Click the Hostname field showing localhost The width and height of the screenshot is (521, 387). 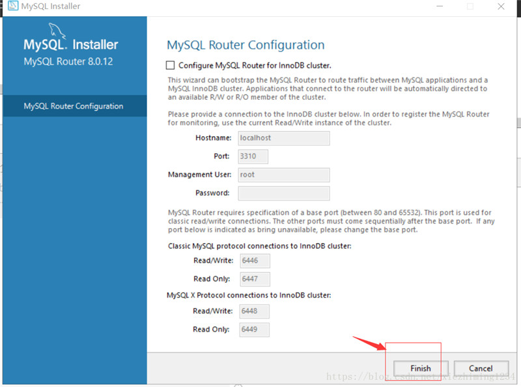(283, 138)
